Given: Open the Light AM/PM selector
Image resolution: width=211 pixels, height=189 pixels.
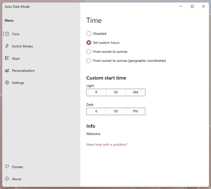Looking at the screenshot, I should [x=135, y=92].
